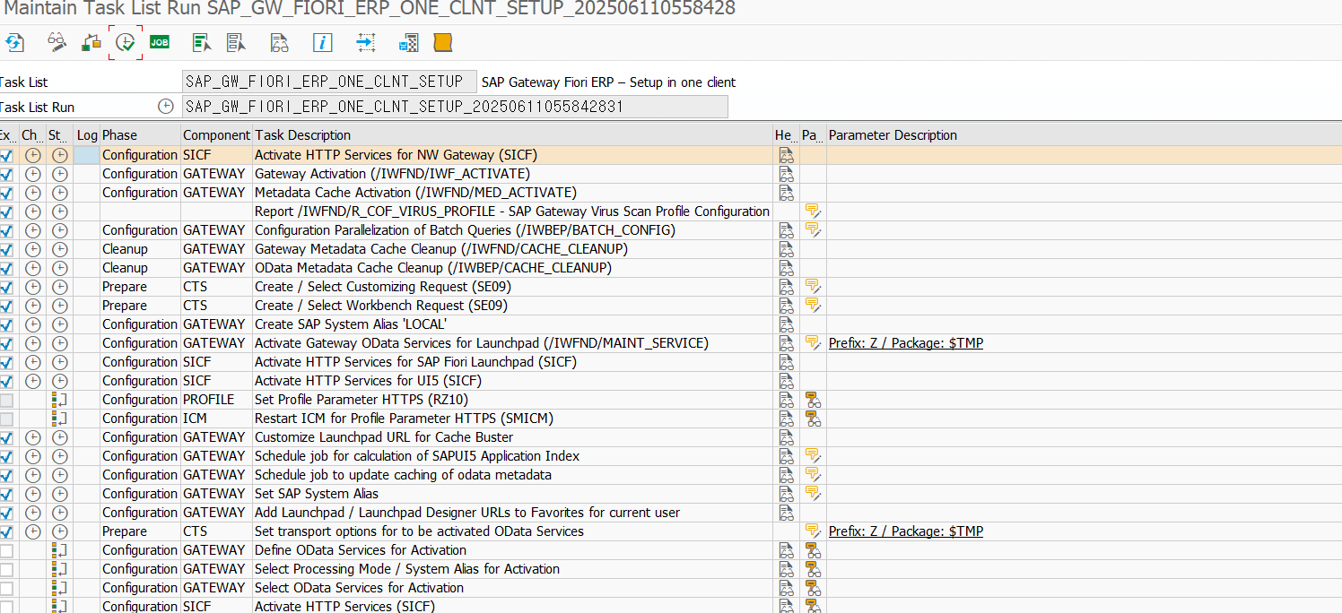The image size is (1342, 613).
Task: Uncheck execute box for Set SAP System Alias
Action: [6, 494]
